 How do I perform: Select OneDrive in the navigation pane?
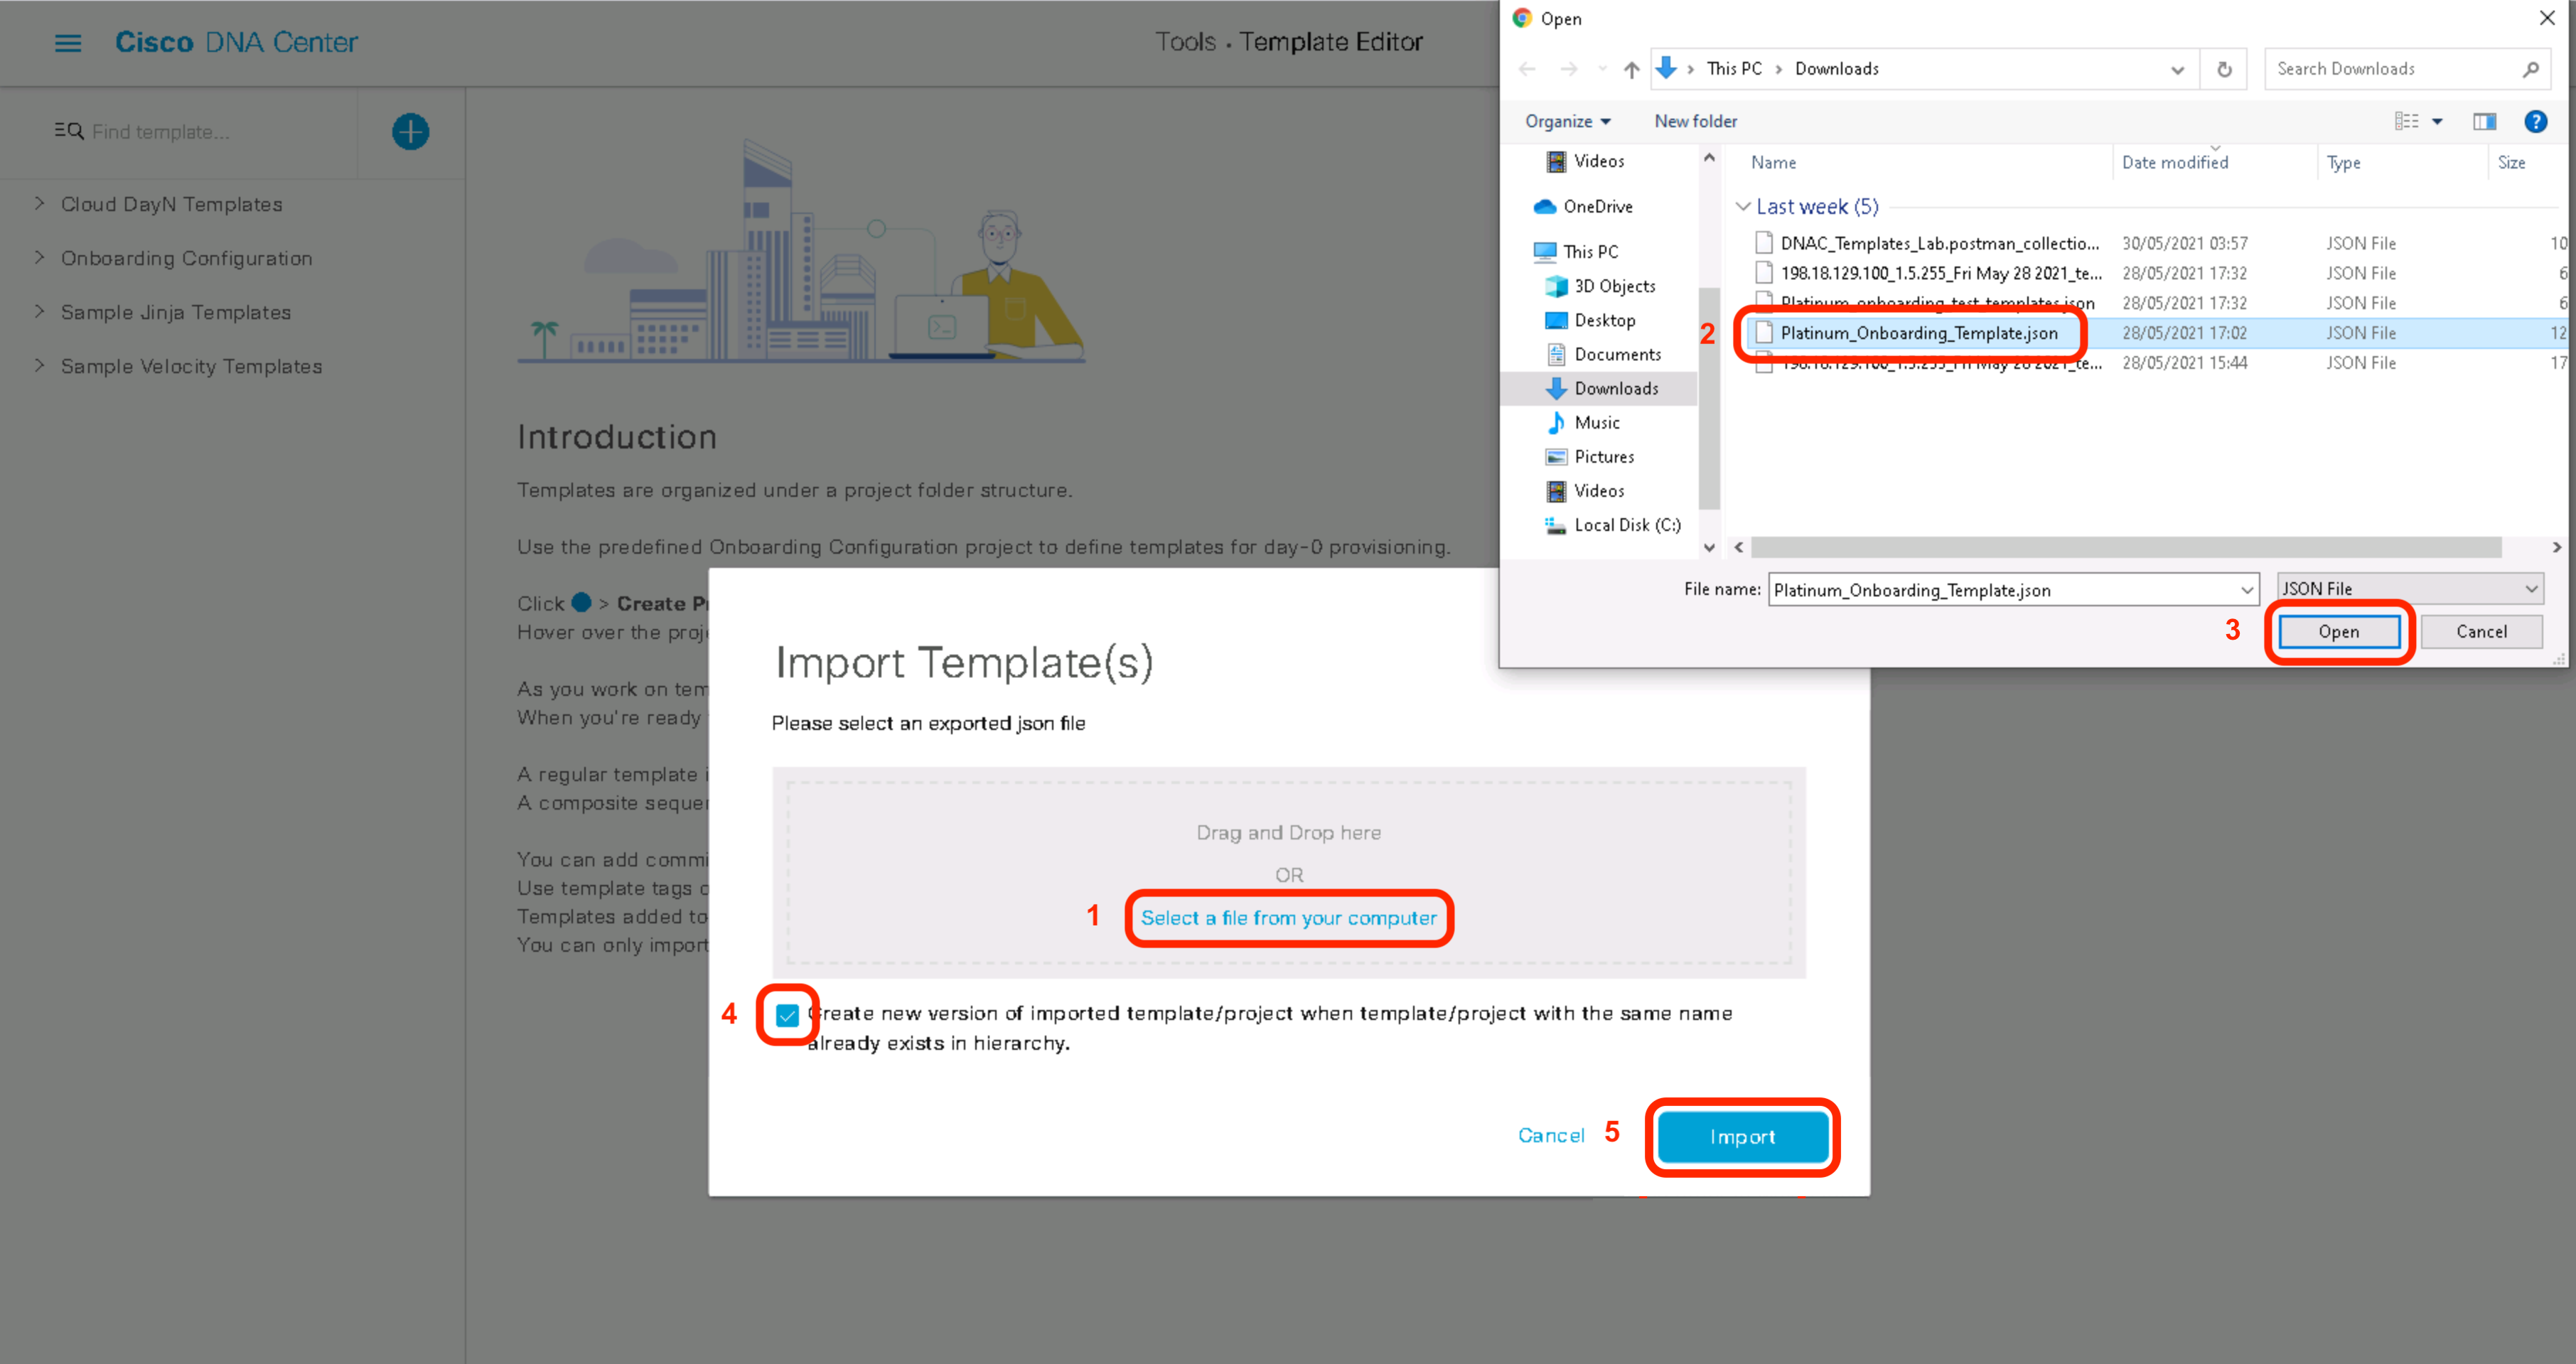tap(1597, 207)
